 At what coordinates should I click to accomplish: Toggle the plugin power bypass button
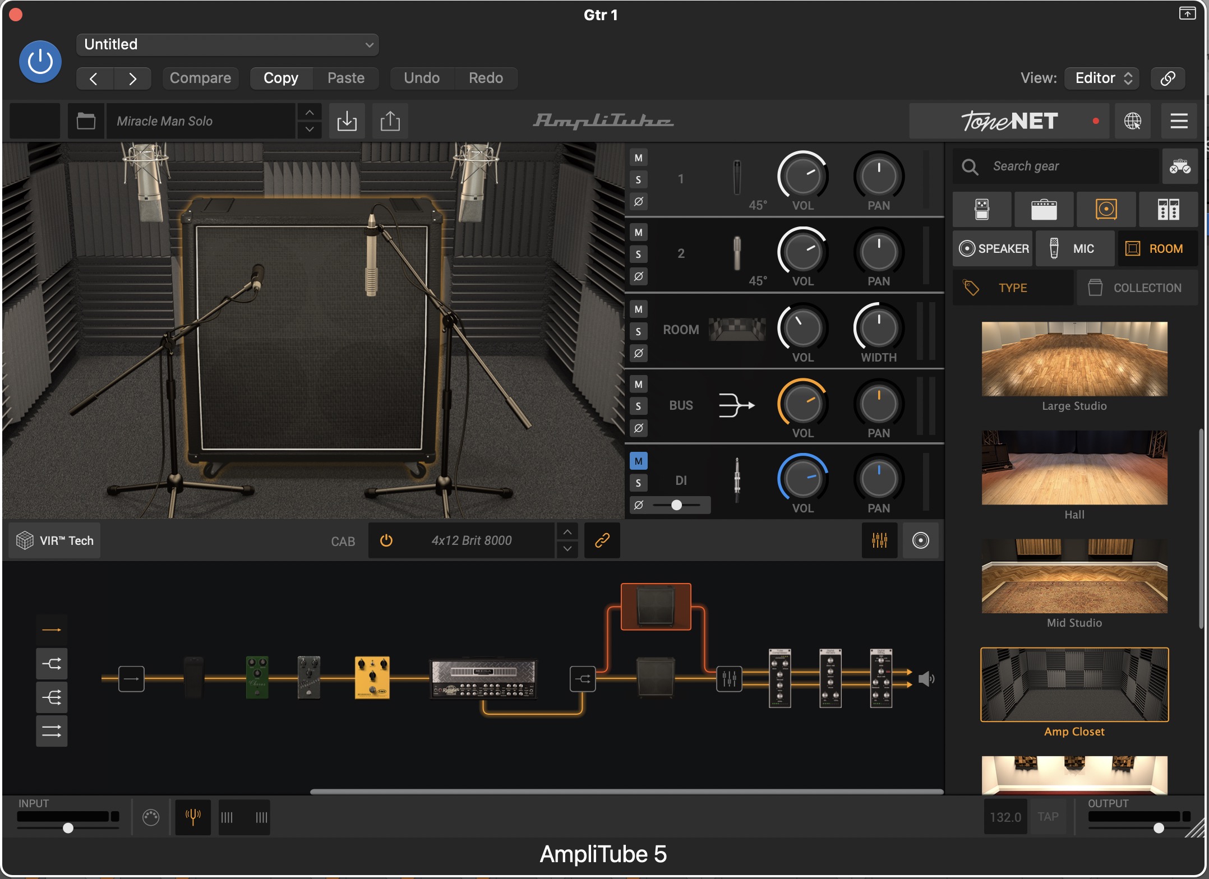point(40,62)
